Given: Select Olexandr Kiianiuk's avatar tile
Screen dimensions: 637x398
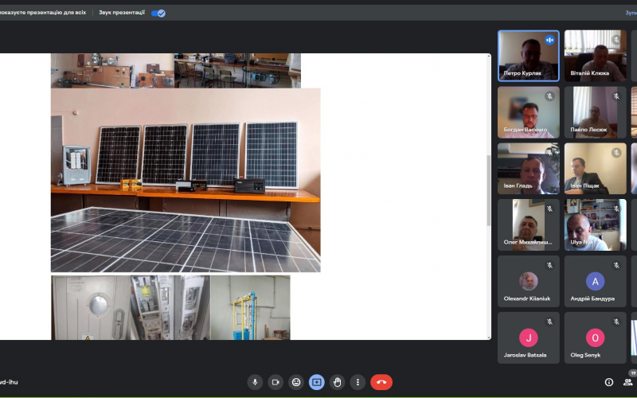Looking at the screenshot, I should [529, 281].
